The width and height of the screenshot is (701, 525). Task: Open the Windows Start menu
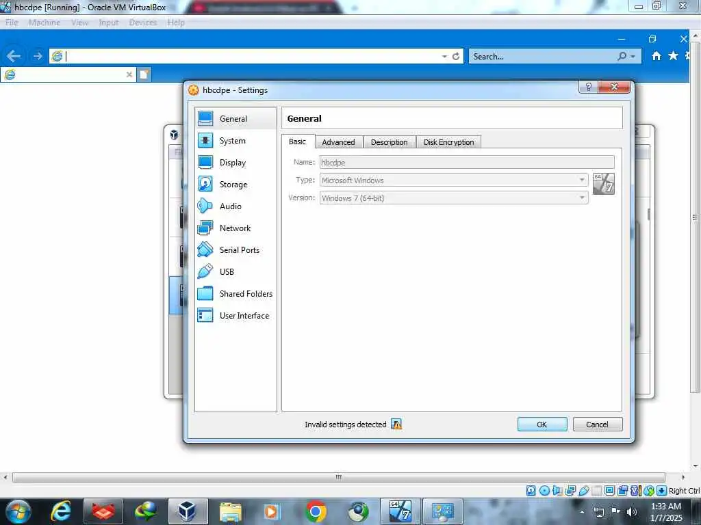click(18, 511)
